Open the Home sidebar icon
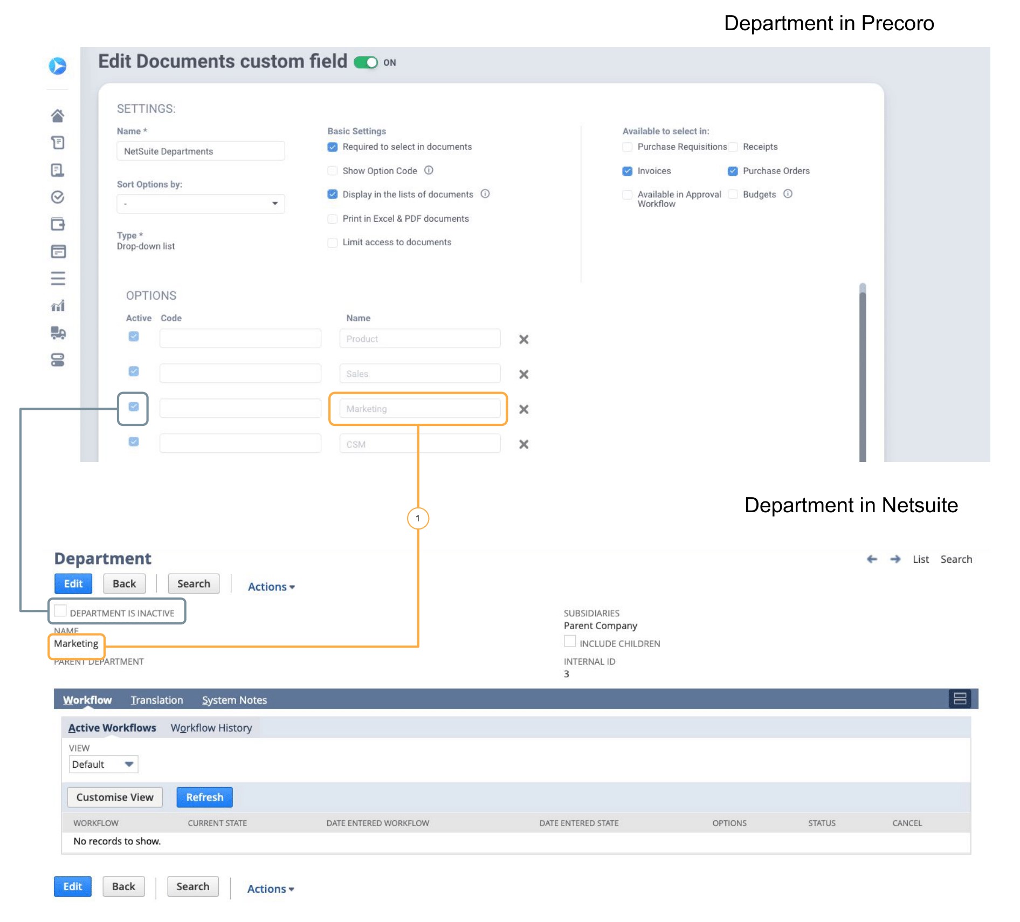This screenshot has height=922, width=1020. [58, 115]
